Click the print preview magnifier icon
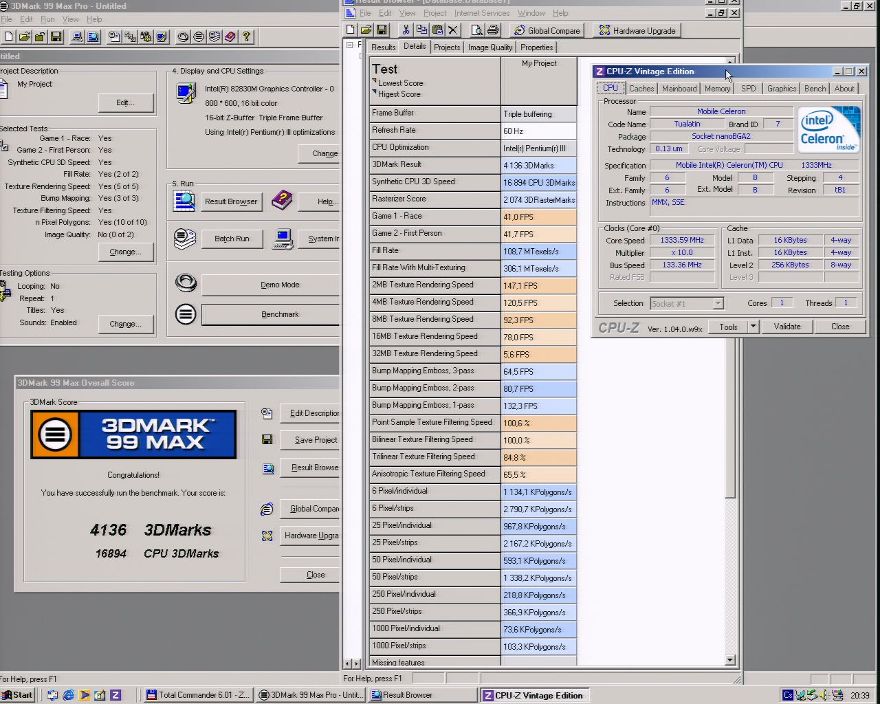 pos(476,30)
